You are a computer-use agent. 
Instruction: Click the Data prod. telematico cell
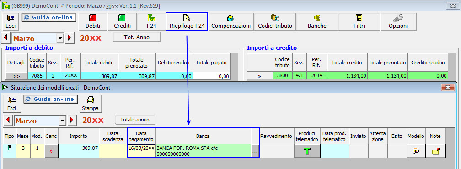coord(335,151)
